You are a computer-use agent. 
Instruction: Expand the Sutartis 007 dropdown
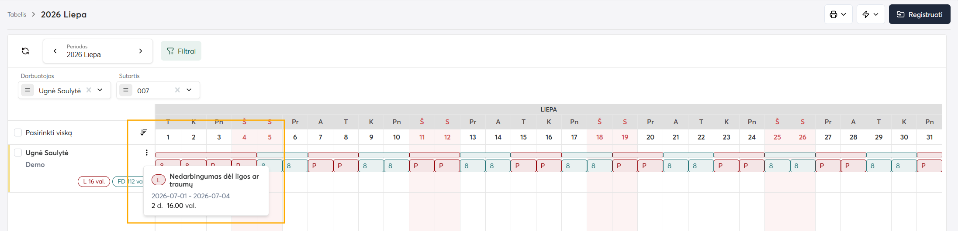point(189,90)
